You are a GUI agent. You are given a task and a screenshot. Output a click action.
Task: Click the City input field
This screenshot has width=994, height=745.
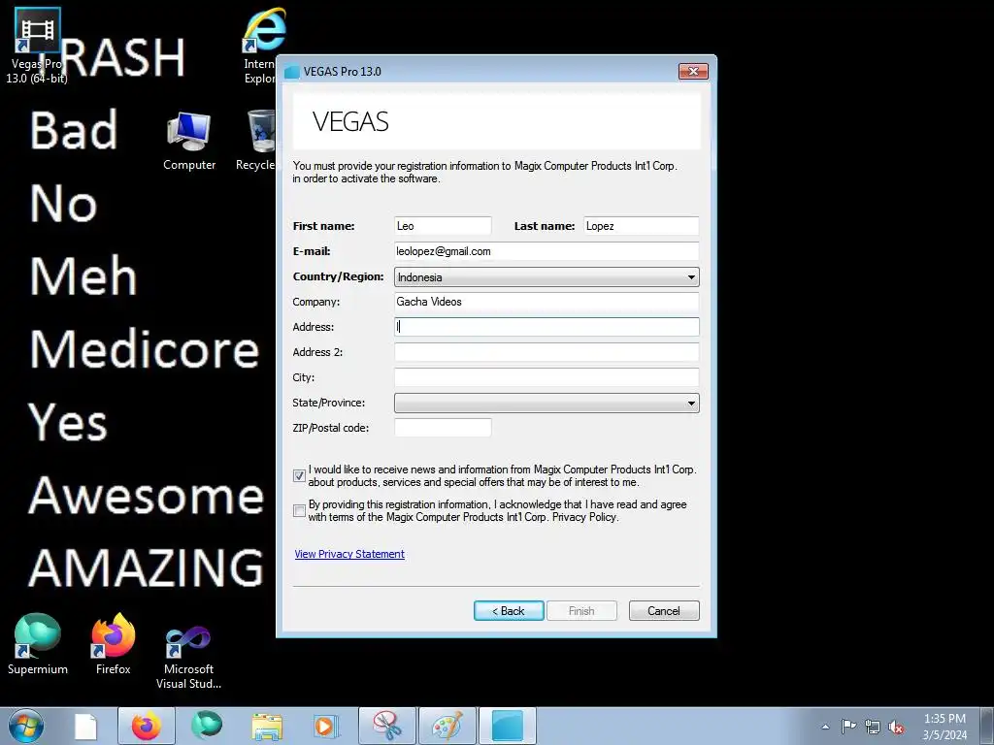547,377
